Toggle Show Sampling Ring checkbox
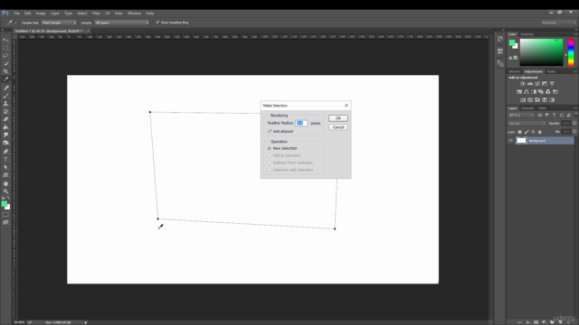This screenshot has height=325, width=579. click(x=157, y=23)
